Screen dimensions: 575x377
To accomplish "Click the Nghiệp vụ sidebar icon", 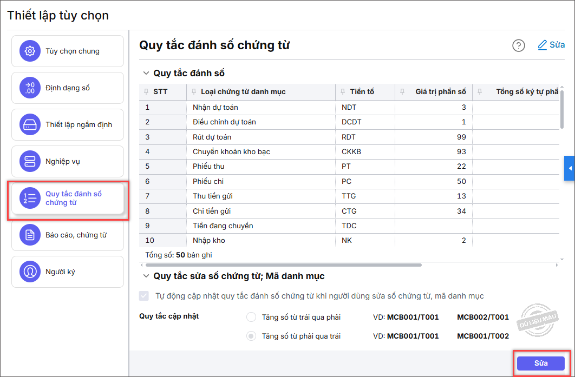I will 30,161.
